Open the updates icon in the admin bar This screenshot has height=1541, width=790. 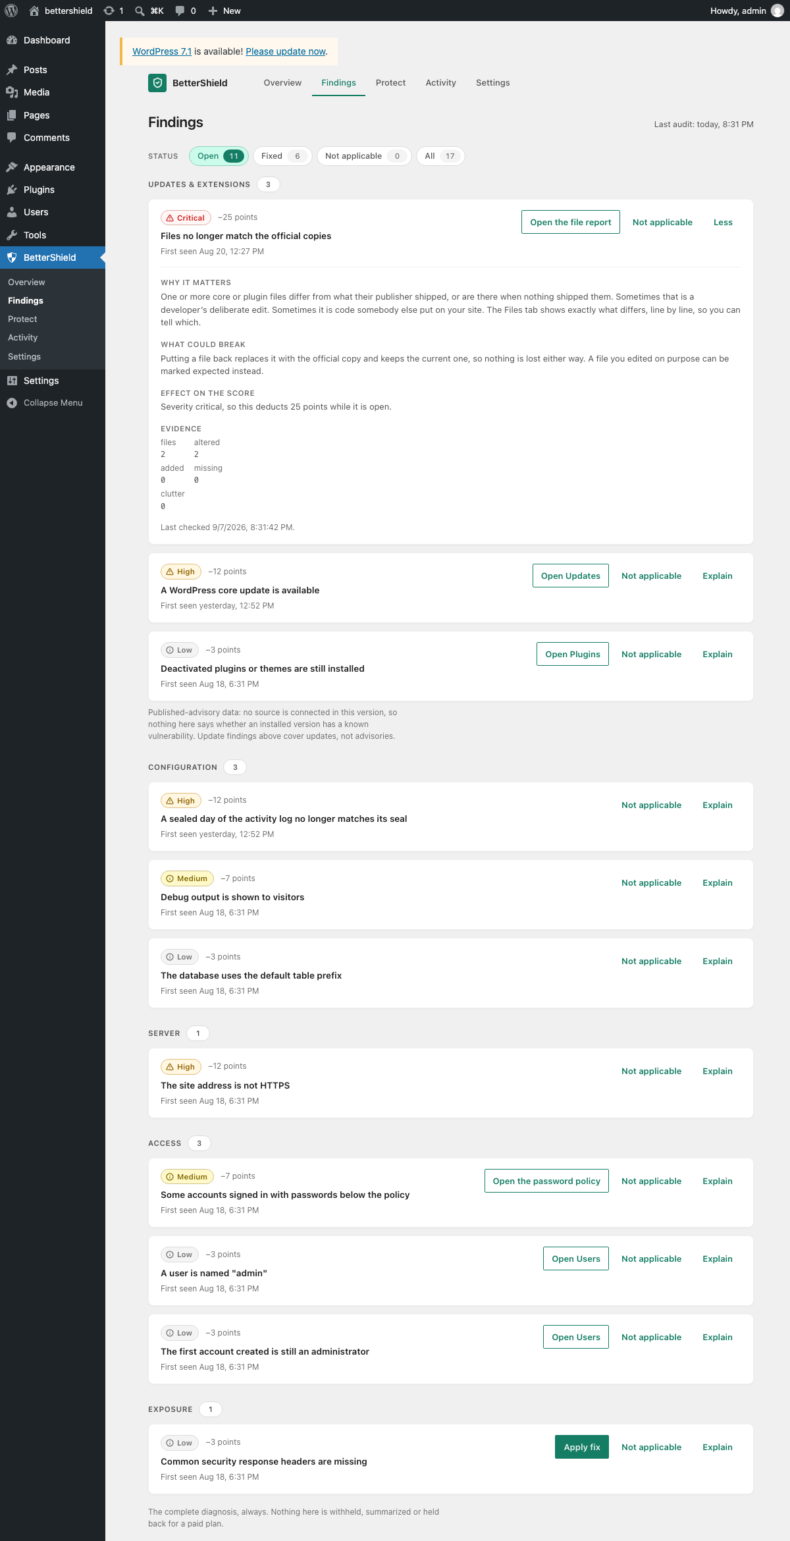point(109,11)
